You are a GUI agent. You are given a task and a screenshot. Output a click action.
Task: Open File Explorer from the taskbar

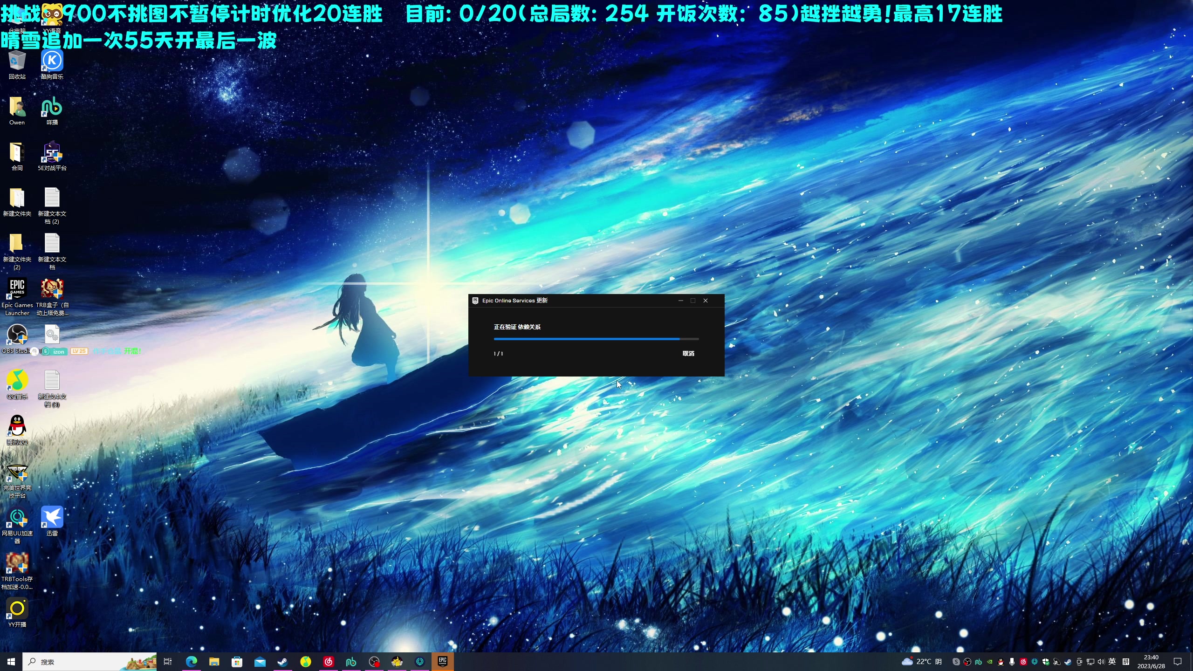click(x=214, y=662)
